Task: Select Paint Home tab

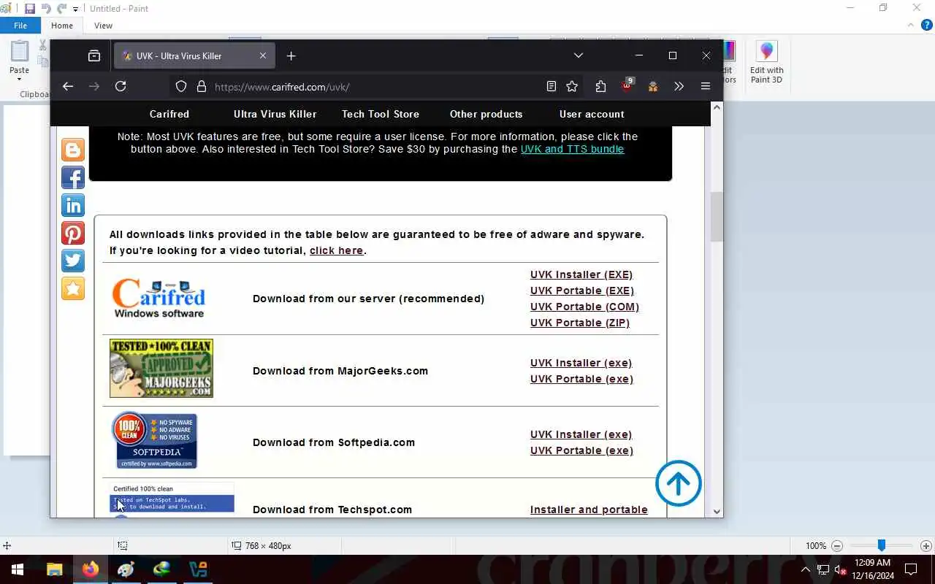Action: point(62,26)
